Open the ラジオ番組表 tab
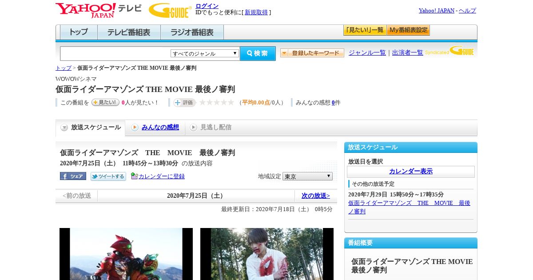Screen dimensions: 533x280 tap(192, 32)
